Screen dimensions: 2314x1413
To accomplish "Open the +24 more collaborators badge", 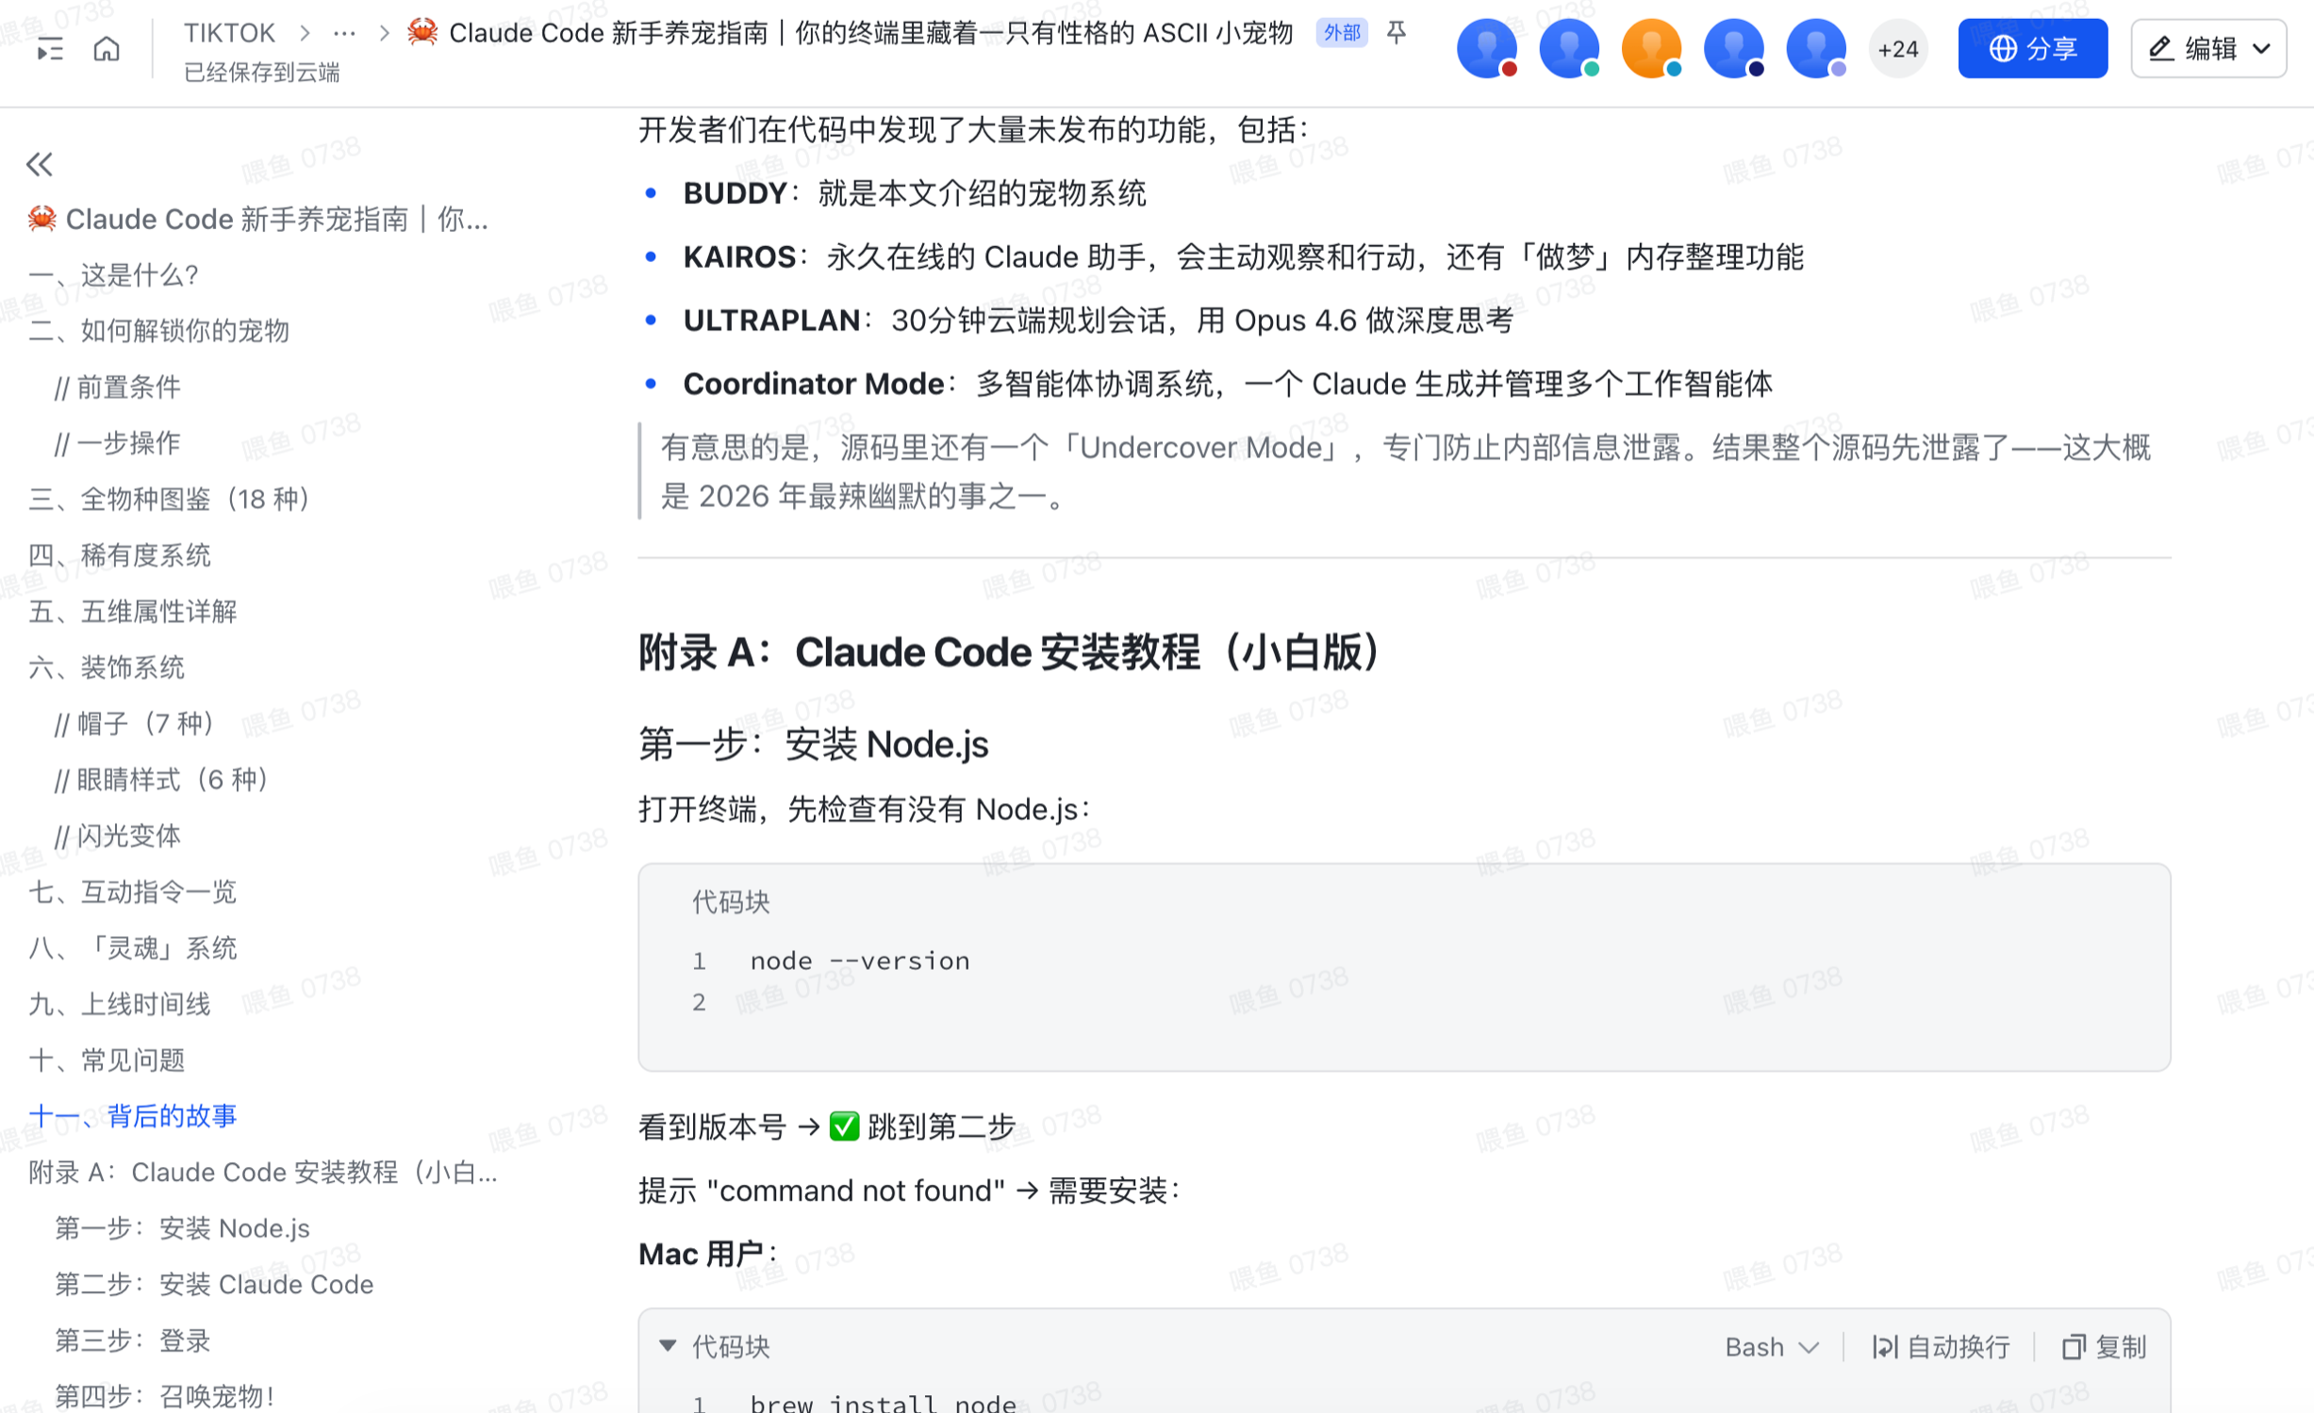I will [1897, 49].
